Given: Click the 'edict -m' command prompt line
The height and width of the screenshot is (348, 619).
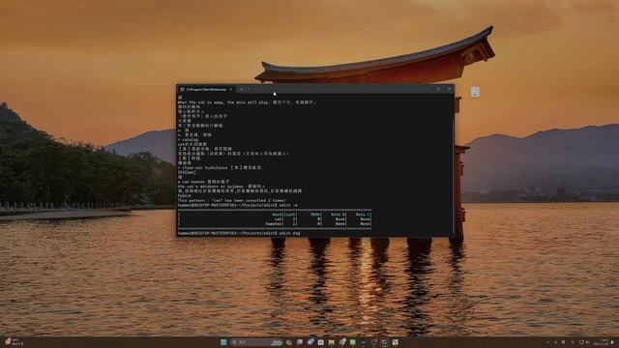Looking at the screenshot, I should [237, 205].
